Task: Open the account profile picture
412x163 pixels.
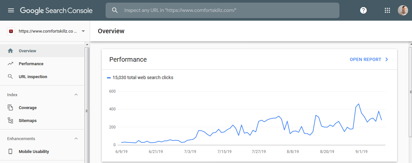Action: coord(403,10)
